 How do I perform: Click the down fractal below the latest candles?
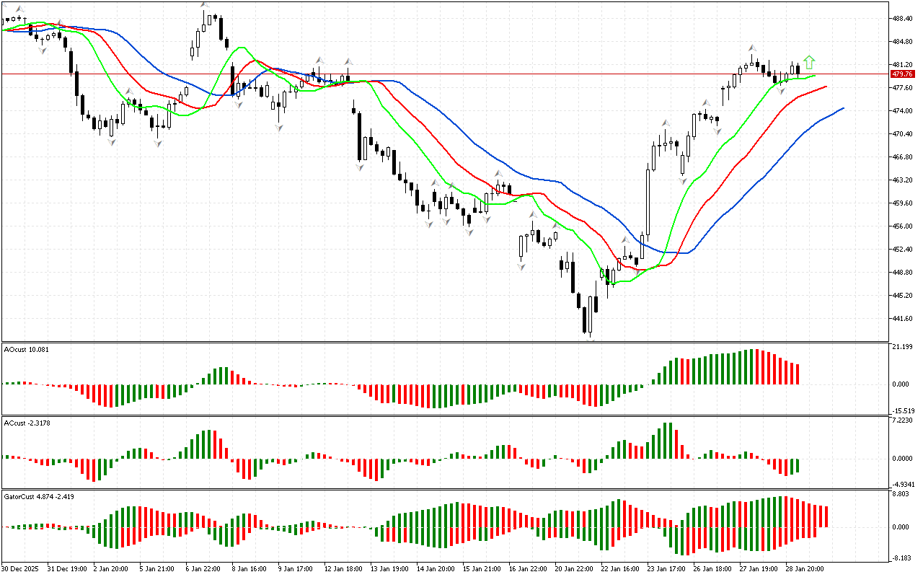[x=781, y=90]
